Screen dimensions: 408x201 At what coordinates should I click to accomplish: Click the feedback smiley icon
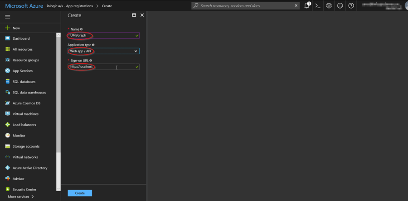click(x=340, y=6)
